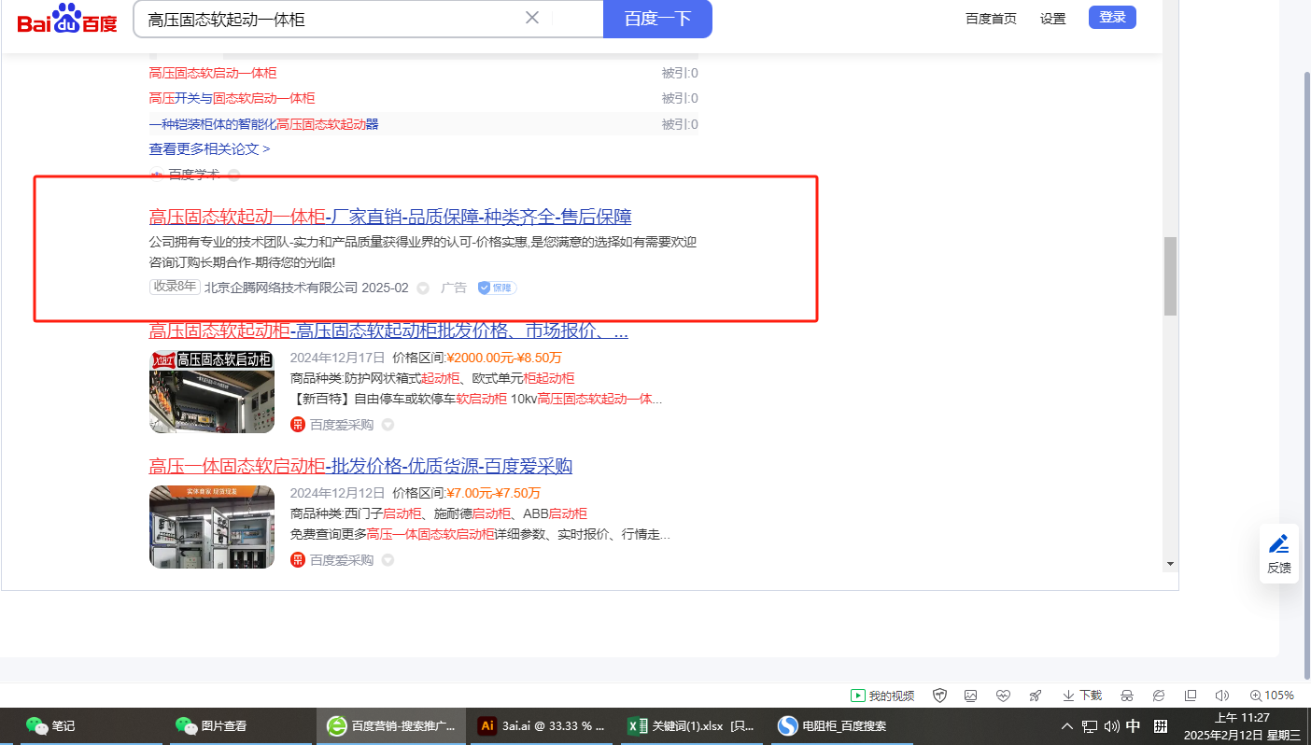Open the 电阻柜_百度搜索 taskbar window

(834, 726)
